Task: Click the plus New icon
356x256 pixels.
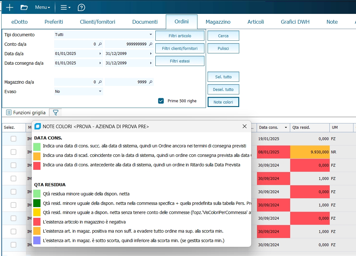Action: [x=9, y=8]
